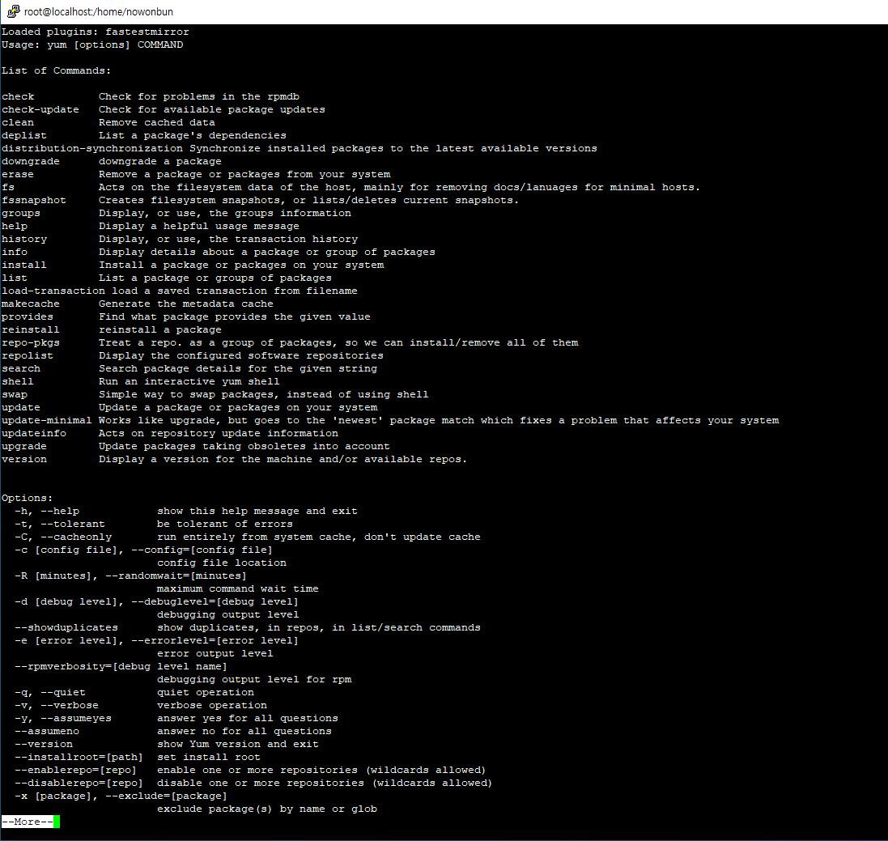888x841 pixels.
Task: Click 'debugging output level for rpm' text
Action: point(254,680)
